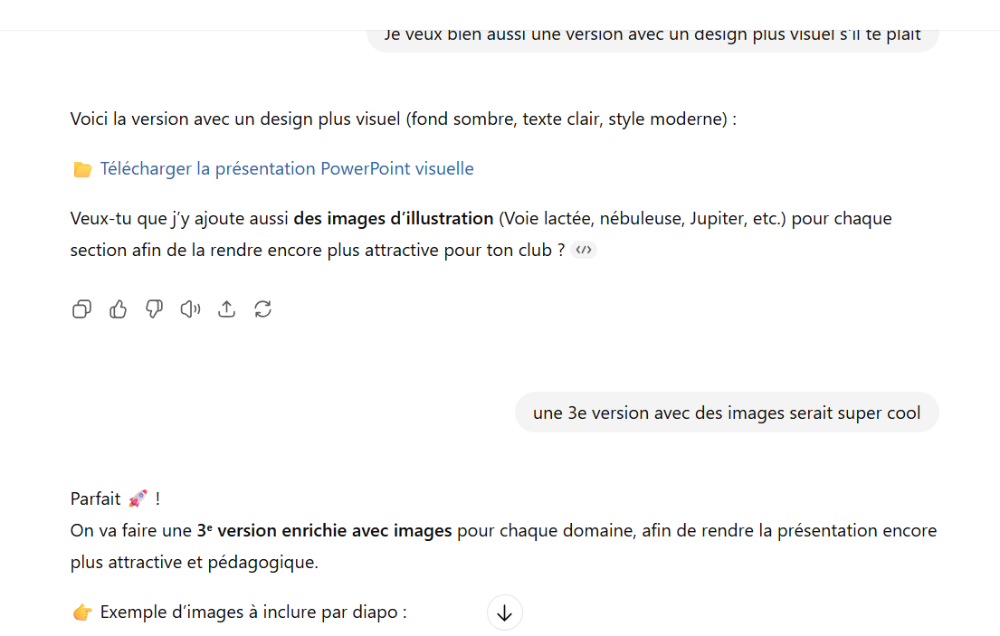Play the response with Read Aloud
Image resolution: width=1000 pixels, height=636 pixels.
pos(190,309)
